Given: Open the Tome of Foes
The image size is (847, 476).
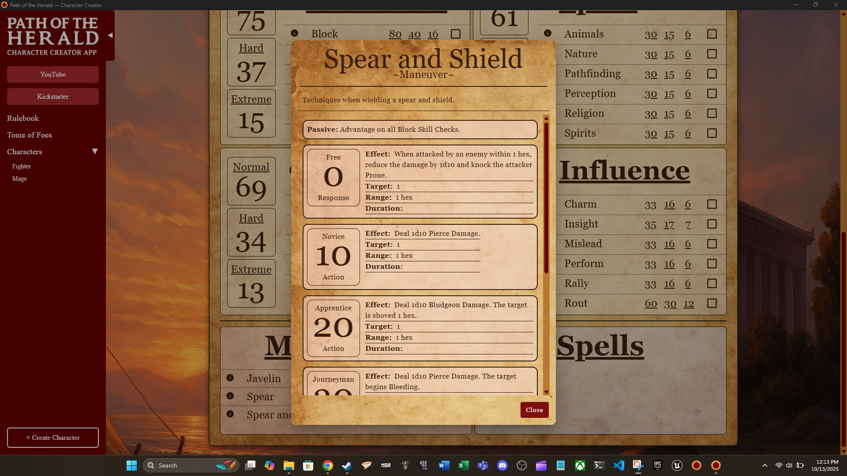Looking at the screenshot, I should pos(29,135).
